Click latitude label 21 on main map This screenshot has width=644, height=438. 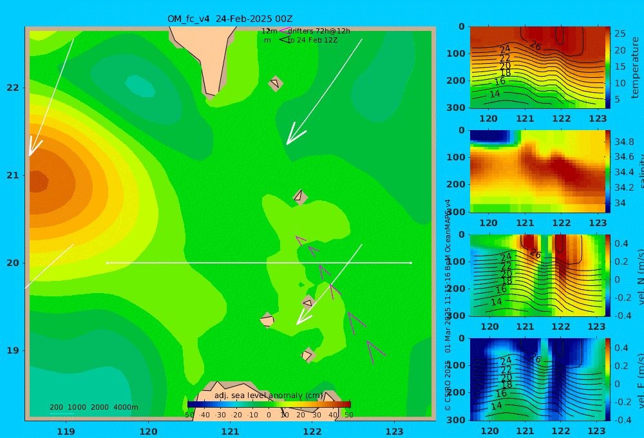point(13,175)
